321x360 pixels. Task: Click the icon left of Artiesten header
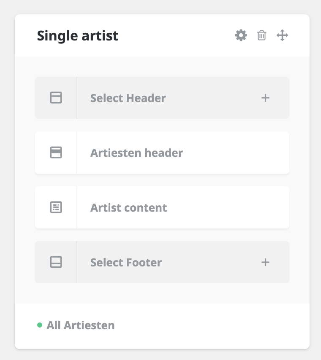tap(56, 153)
